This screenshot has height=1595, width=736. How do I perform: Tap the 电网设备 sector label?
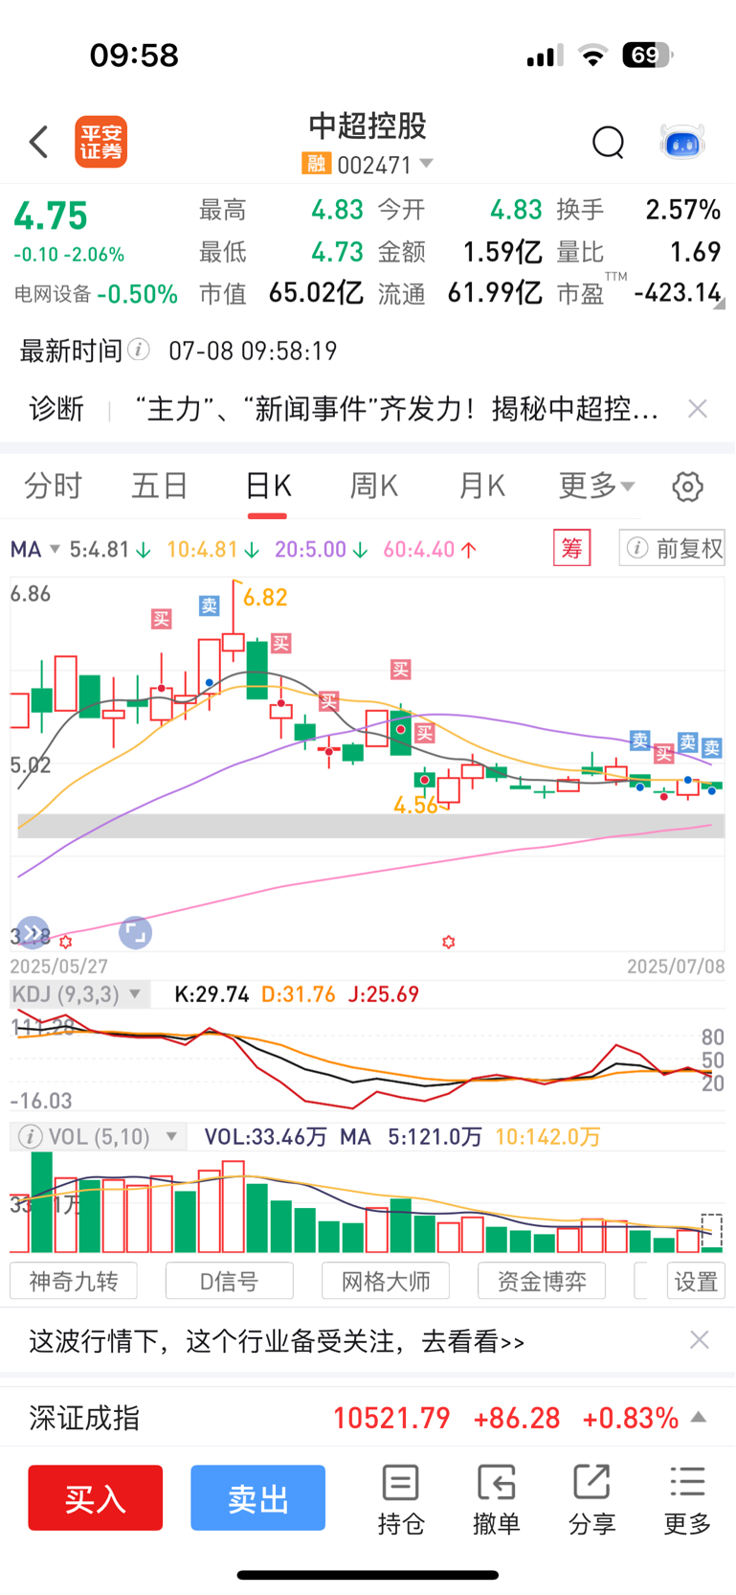point(53,294)
